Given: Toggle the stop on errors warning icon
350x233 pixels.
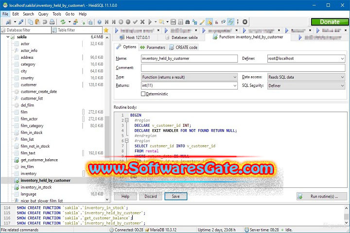Looking at the screenshot, I should coord(210,22).
